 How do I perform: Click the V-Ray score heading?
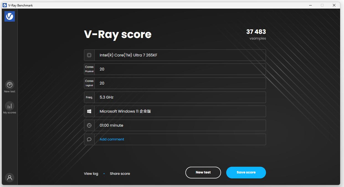pos(118,34)
